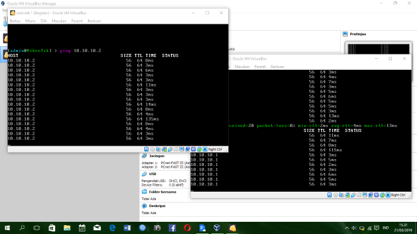Click audio icon in right-side VM status bar
417x234 pixels.
pos(341,195)
